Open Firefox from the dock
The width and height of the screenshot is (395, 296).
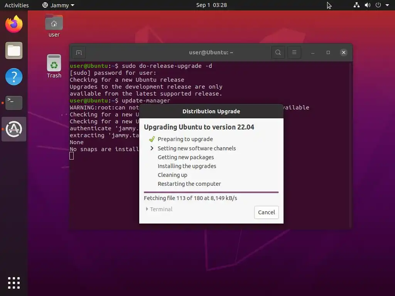pos(14,24)
